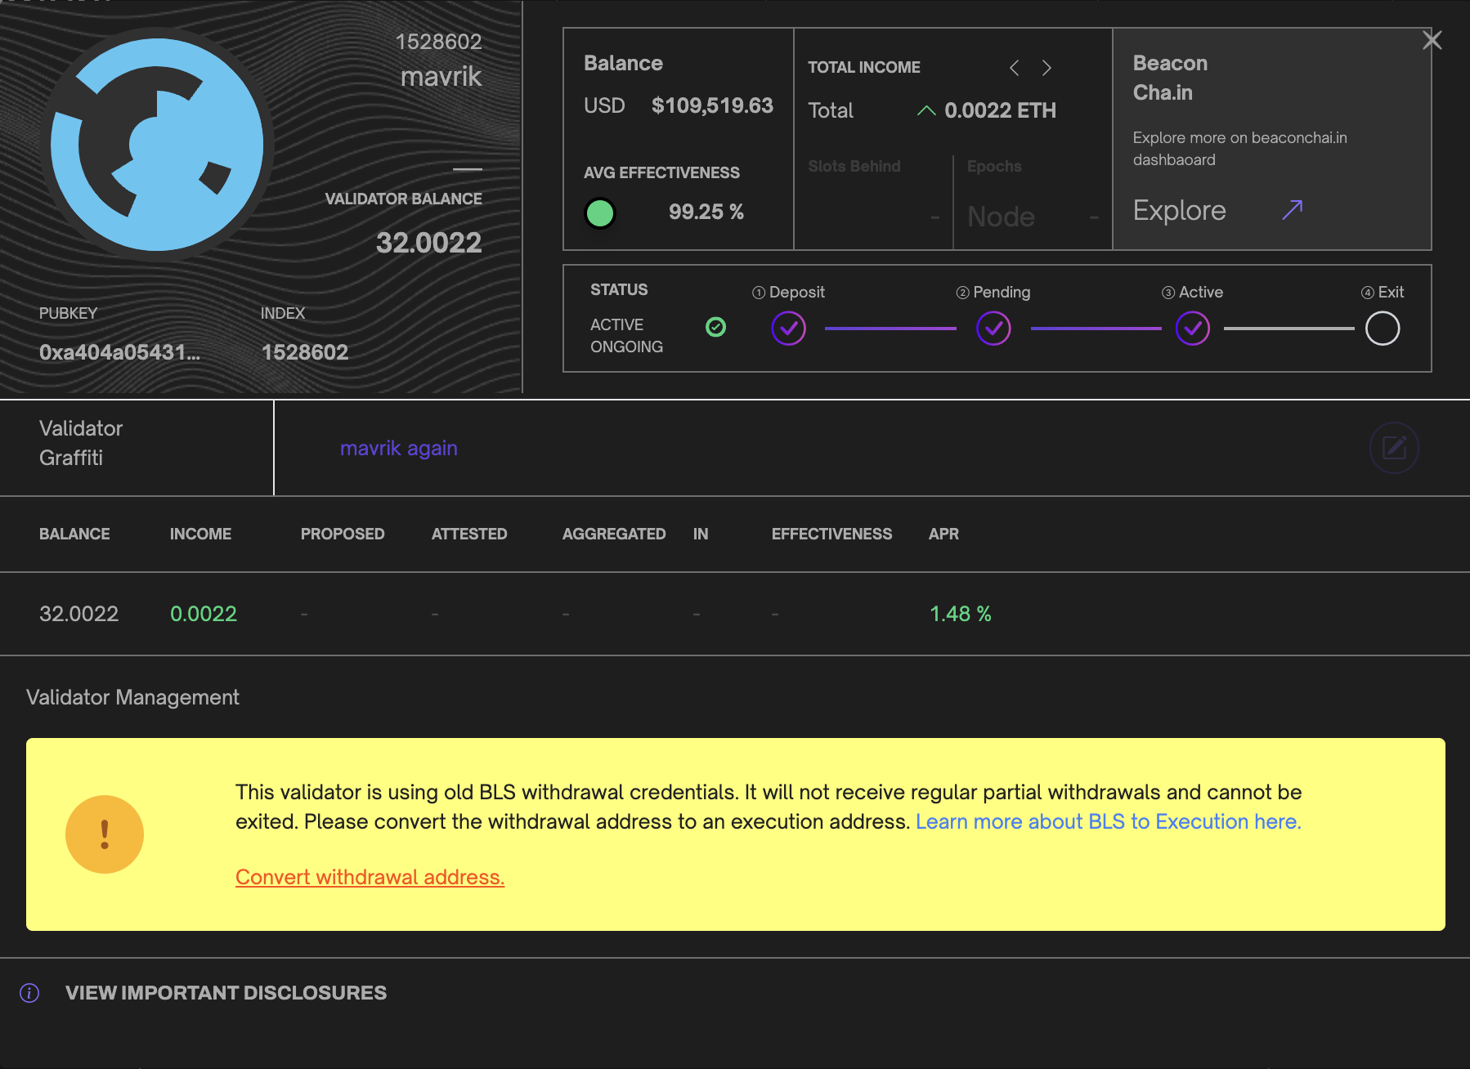The width and height of the screenshot is (1470, 1069).
Task: Select the ATTESTED column header
Action: point(469,534)
